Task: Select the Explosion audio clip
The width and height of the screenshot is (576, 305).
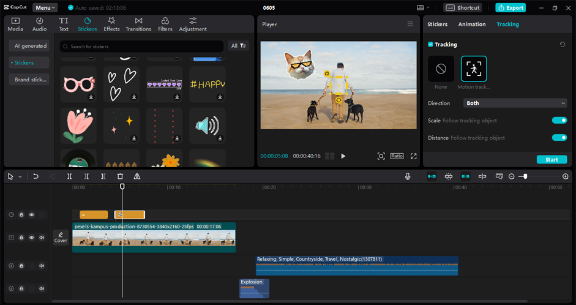Action: pyautogui.click(x=254, y=288)
